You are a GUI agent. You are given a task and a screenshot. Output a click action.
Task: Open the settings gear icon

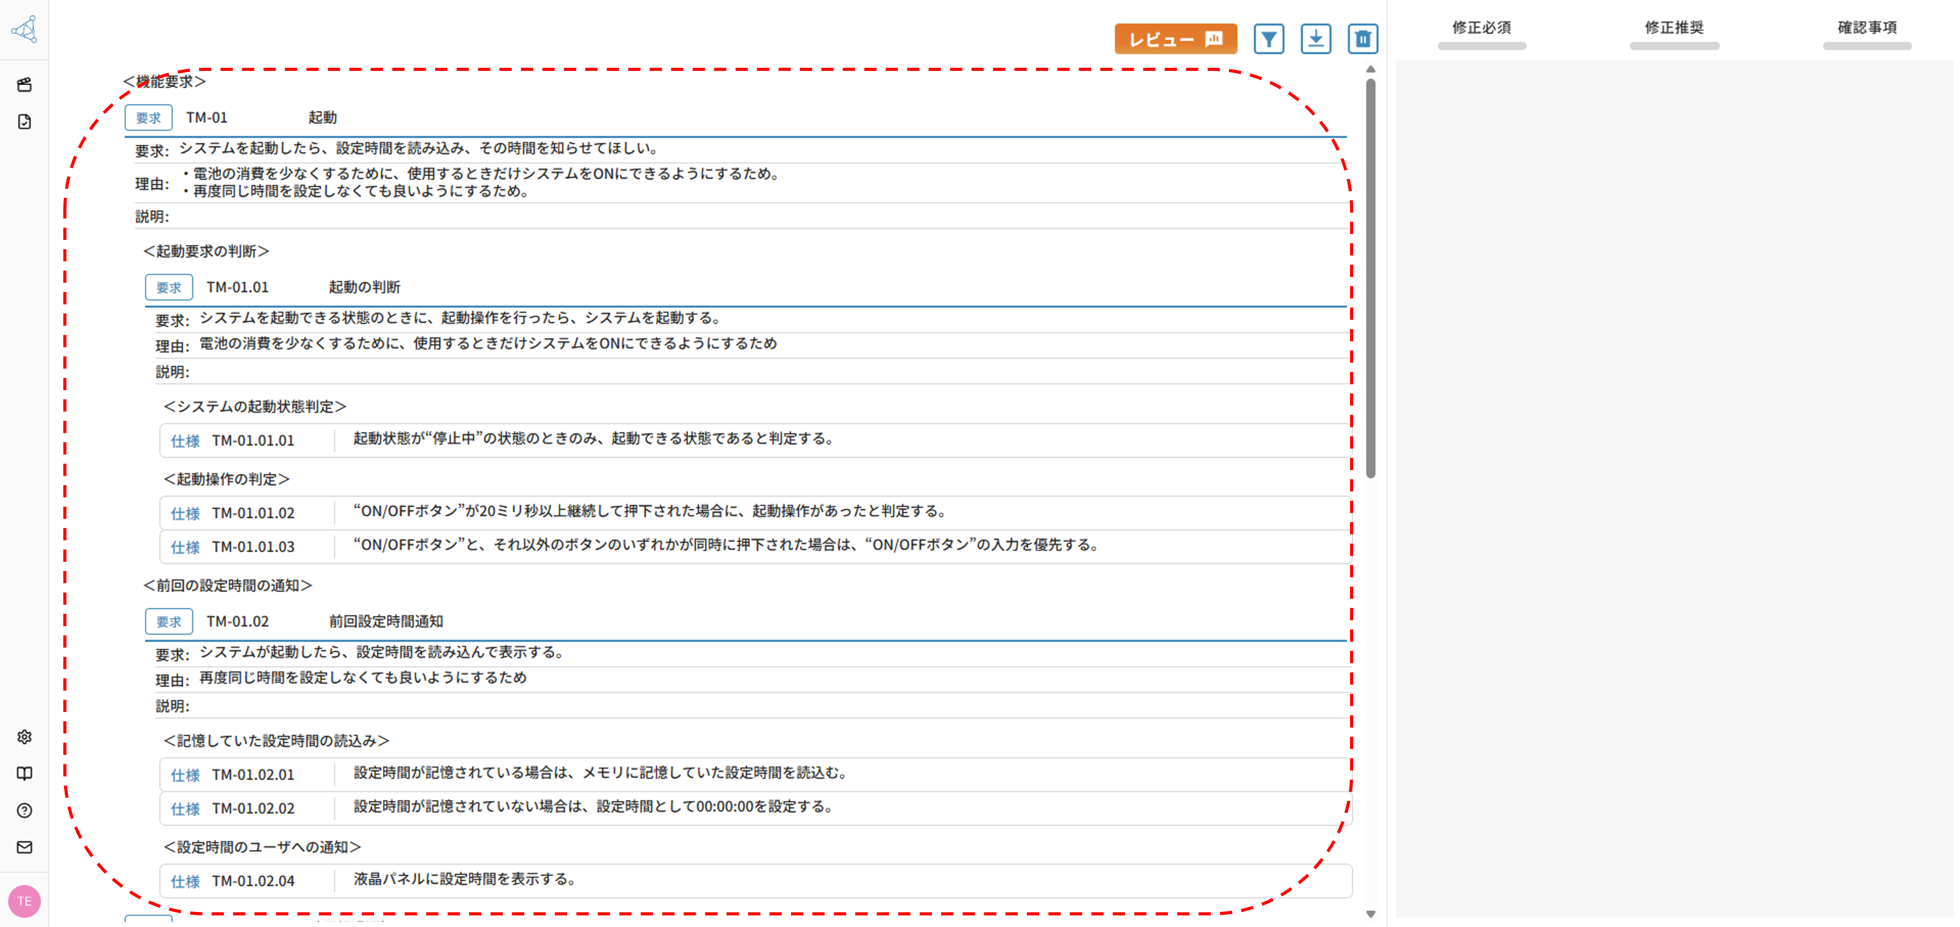coord(25,736)
